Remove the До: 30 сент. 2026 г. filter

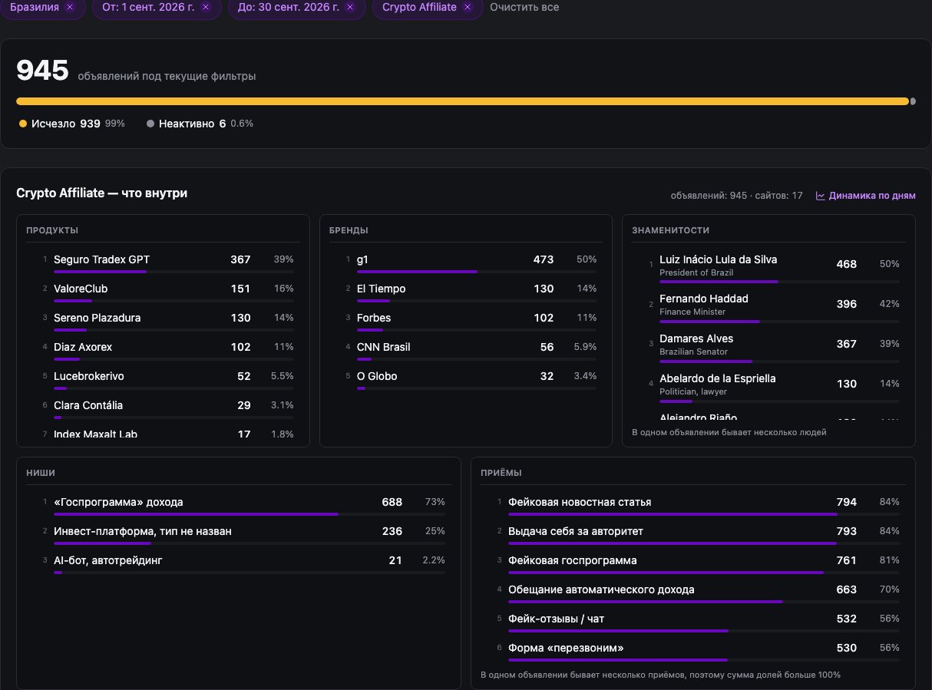(x=350, y=7)
